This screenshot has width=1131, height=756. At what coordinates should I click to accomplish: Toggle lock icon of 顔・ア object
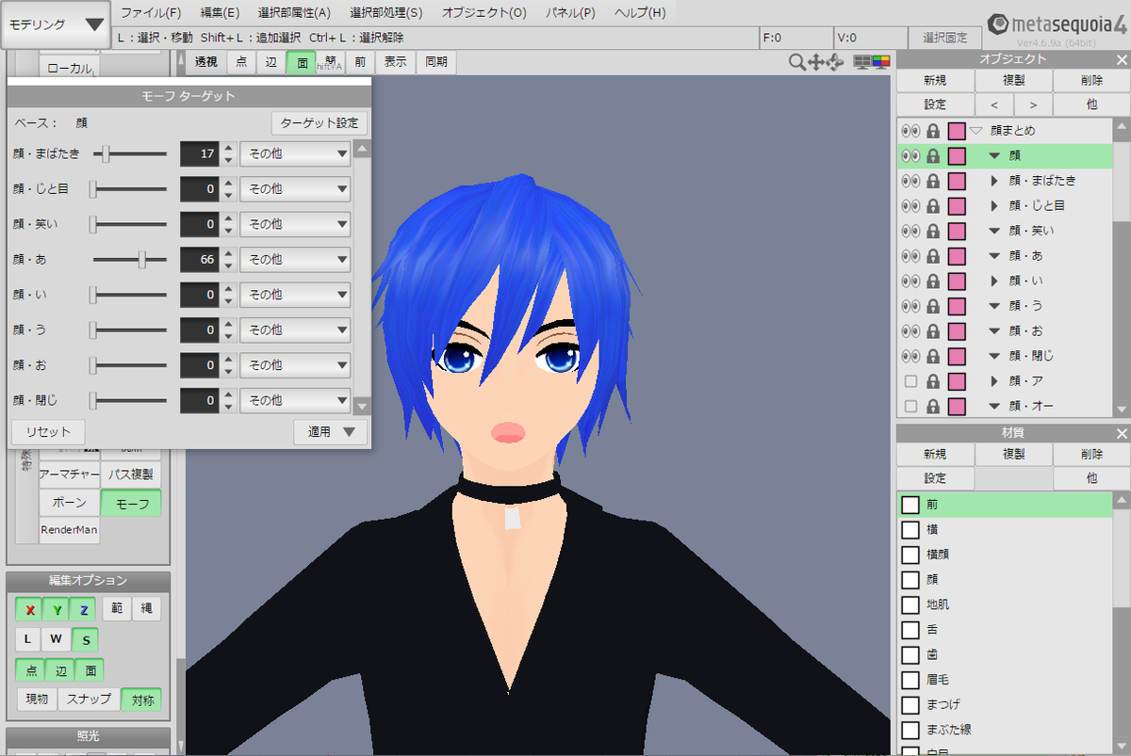tap(933, 381)
